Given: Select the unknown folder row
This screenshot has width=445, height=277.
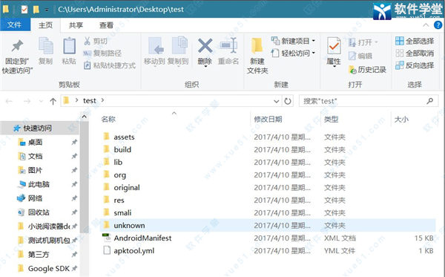Looking at the screenshot, I should coord(268,226).
